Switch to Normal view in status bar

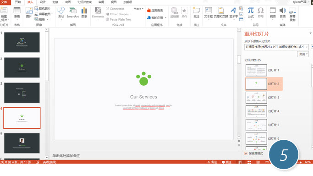tap(240, 162)
